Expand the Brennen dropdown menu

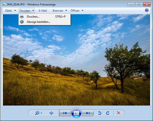(60, 11)
